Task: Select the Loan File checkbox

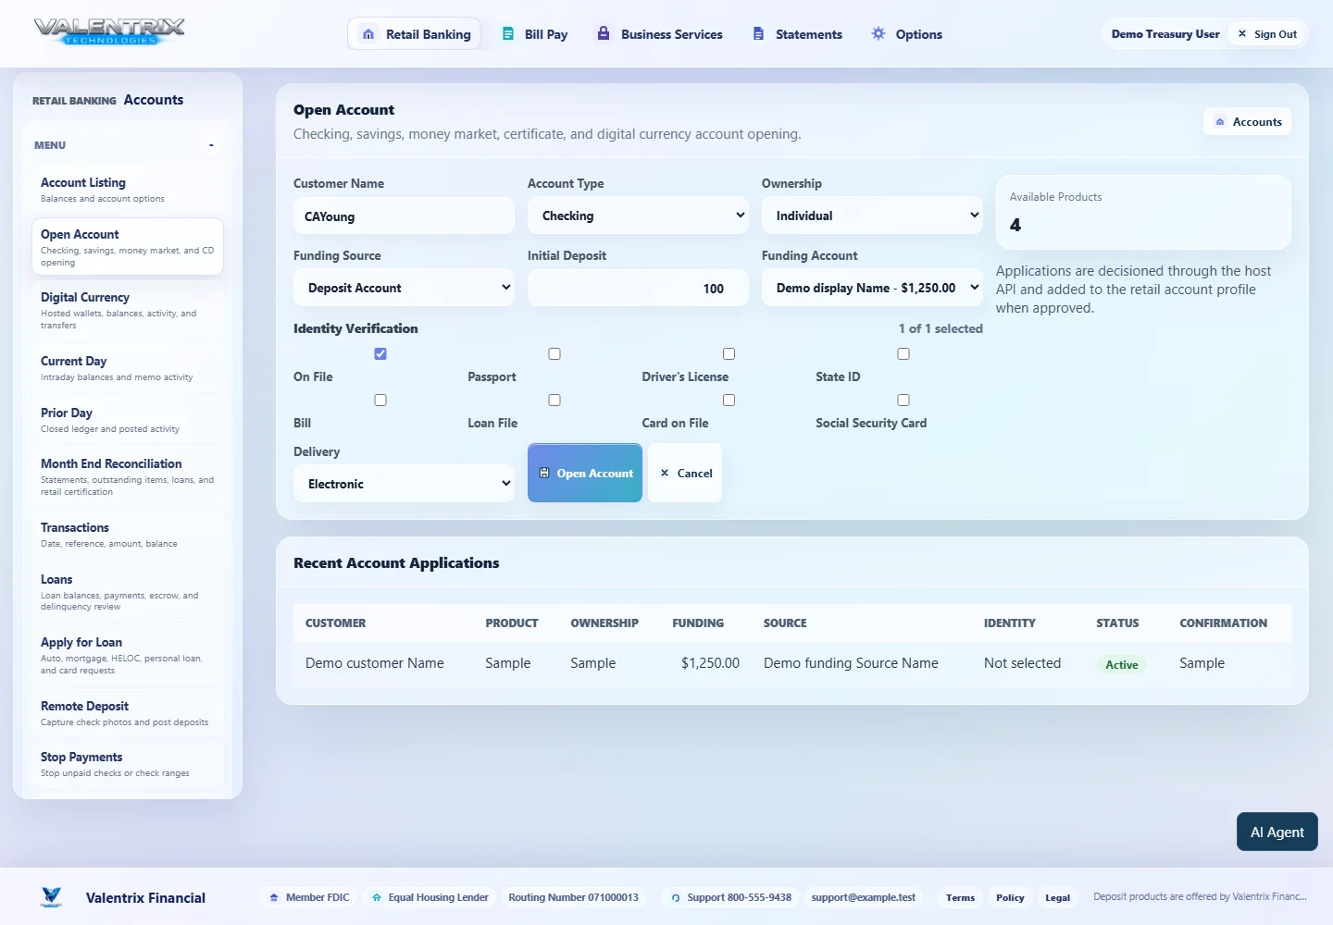Action: [554, 400]
